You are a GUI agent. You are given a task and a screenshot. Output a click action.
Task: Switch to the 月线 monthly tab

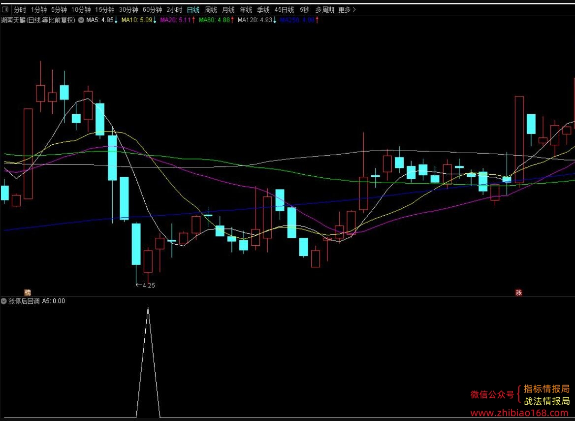[228, 10]
